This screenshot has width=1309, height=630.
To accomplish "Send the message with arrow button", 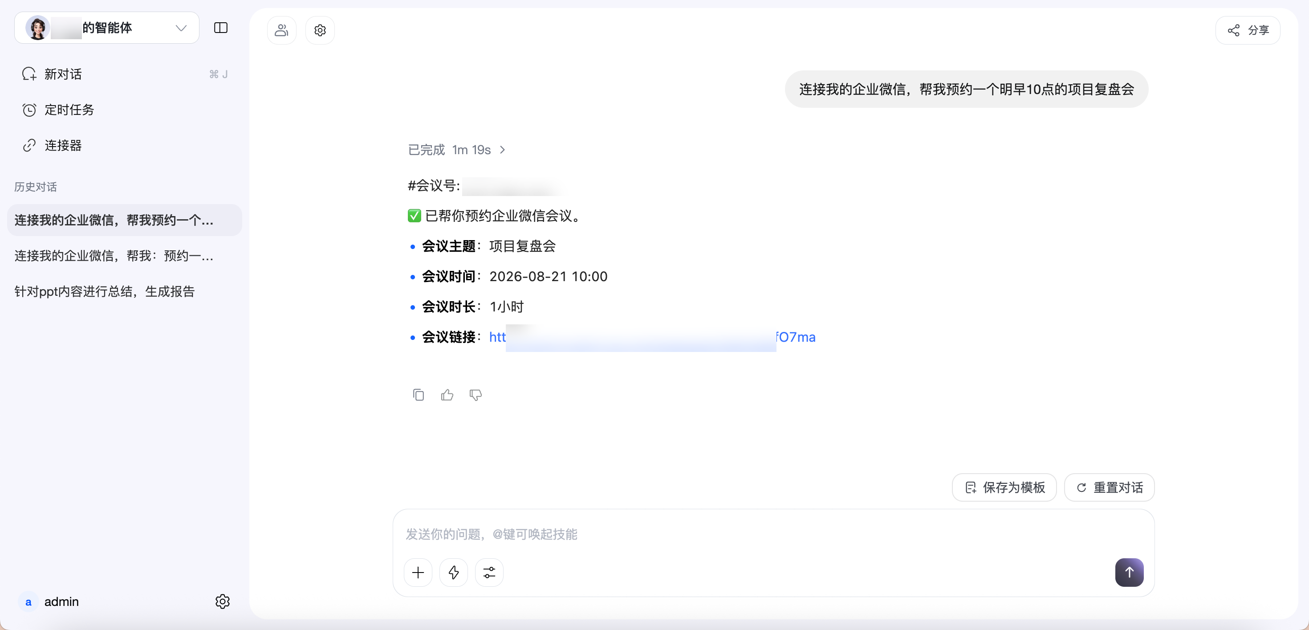I will (1129, 573).
